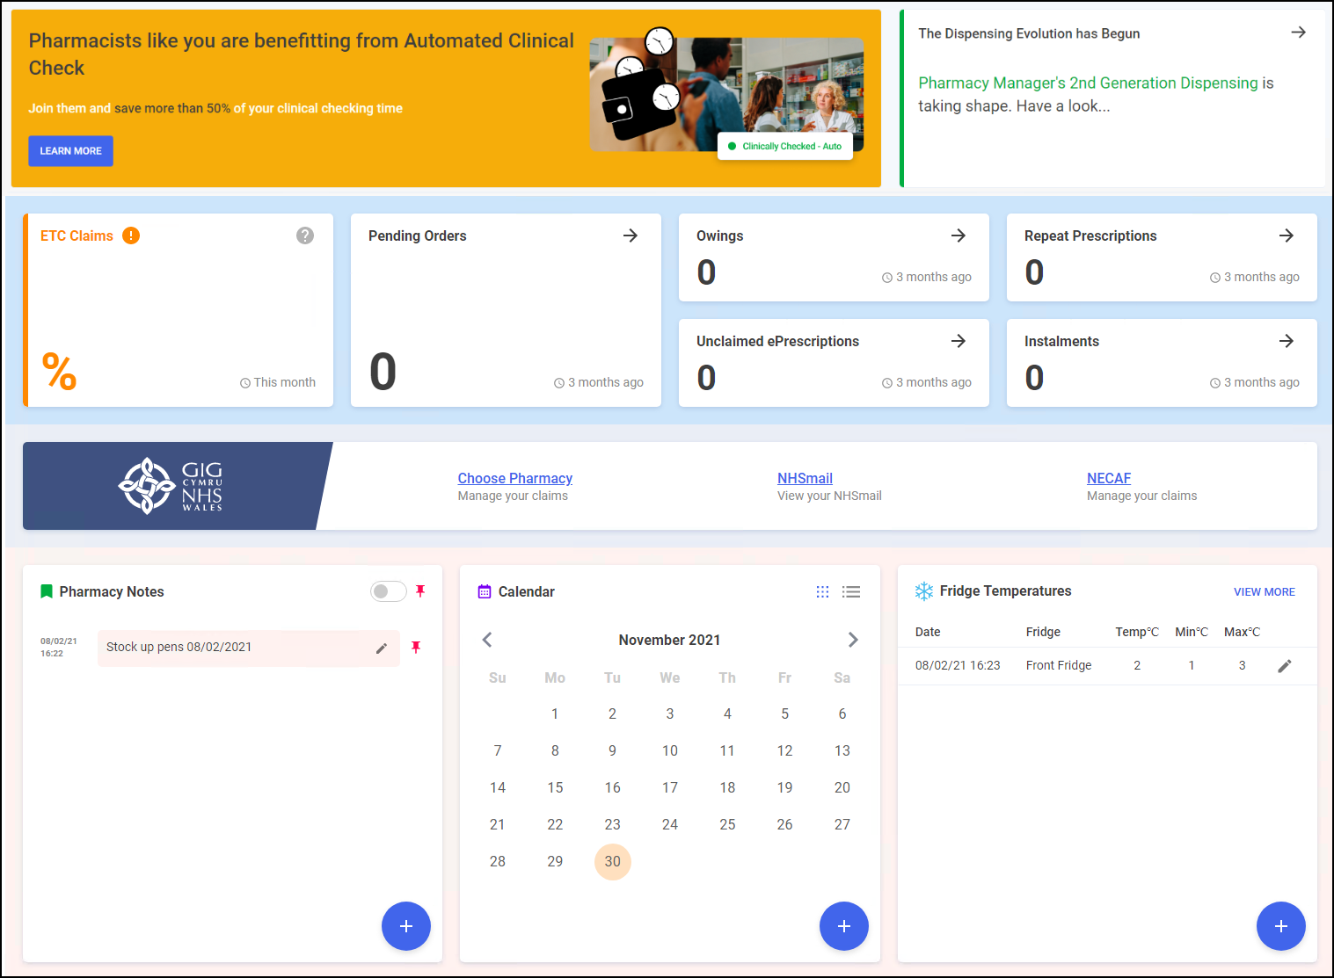Click This month label in ETC Claims
The height and width of the screenshot is (978, 1334).
tap(284, 382)
